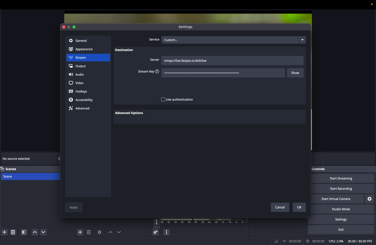Cancel the Settings dialog
Image resolution: width=376 pixels, height=245 pixels.
280,207
